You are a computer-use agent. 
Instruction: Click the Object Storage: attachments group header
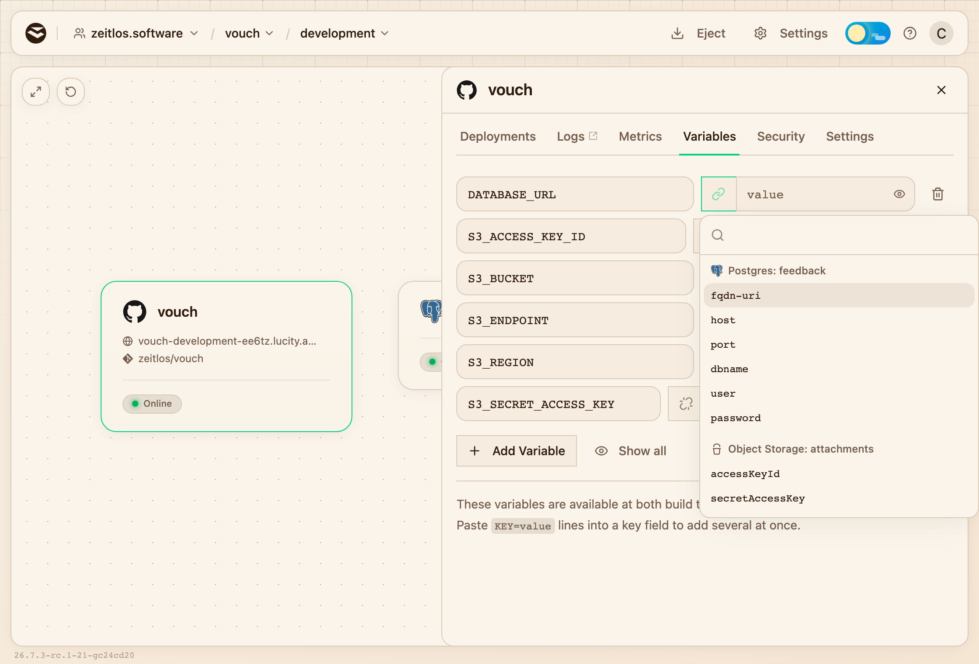(x=792, y=449)
